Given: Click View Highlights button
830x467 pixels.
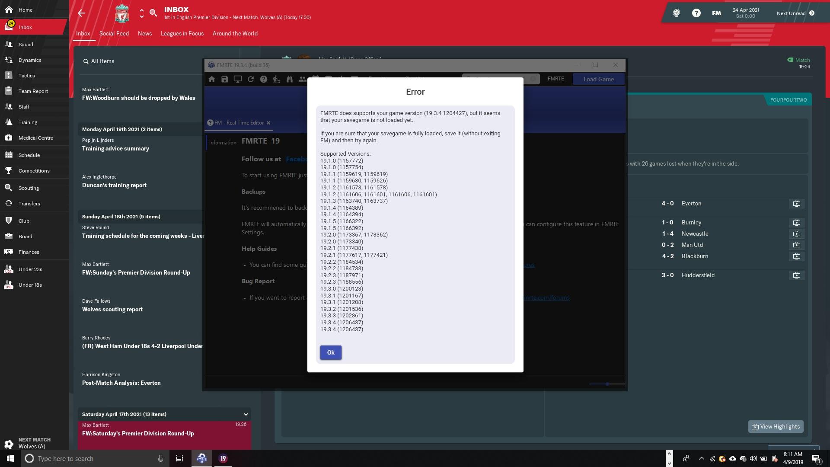Looking at the screenshot, I should pyautogui.click(x=776, y=426).
